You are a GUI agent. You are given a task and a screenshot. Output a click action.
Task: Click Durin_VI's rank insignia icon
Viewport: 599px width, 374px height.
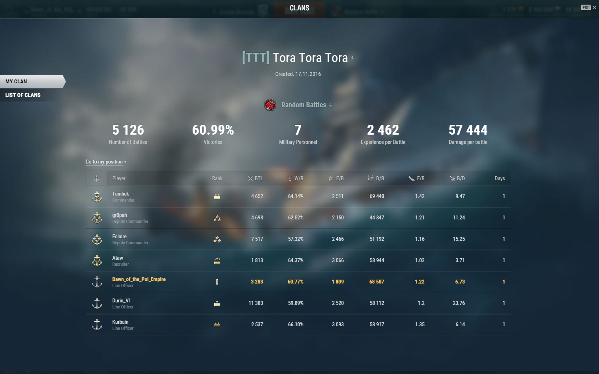click(x=217, y=303)
